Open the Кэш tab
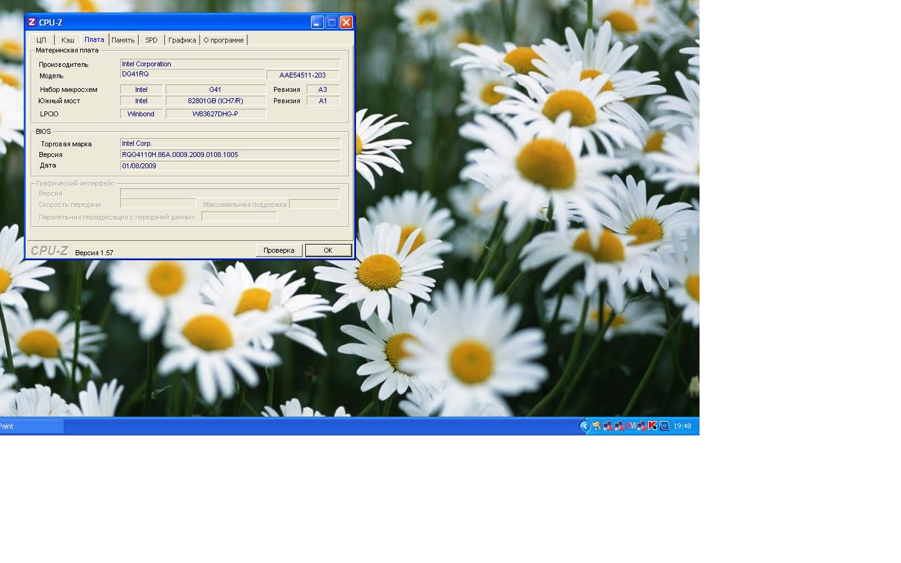Image resolution: width=901 pixels, height=563 pixels. 68,40
